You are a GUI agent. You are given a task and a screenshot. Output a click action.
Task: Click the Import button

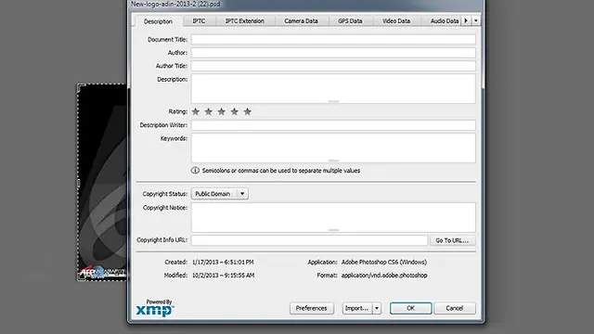[356, 308]
